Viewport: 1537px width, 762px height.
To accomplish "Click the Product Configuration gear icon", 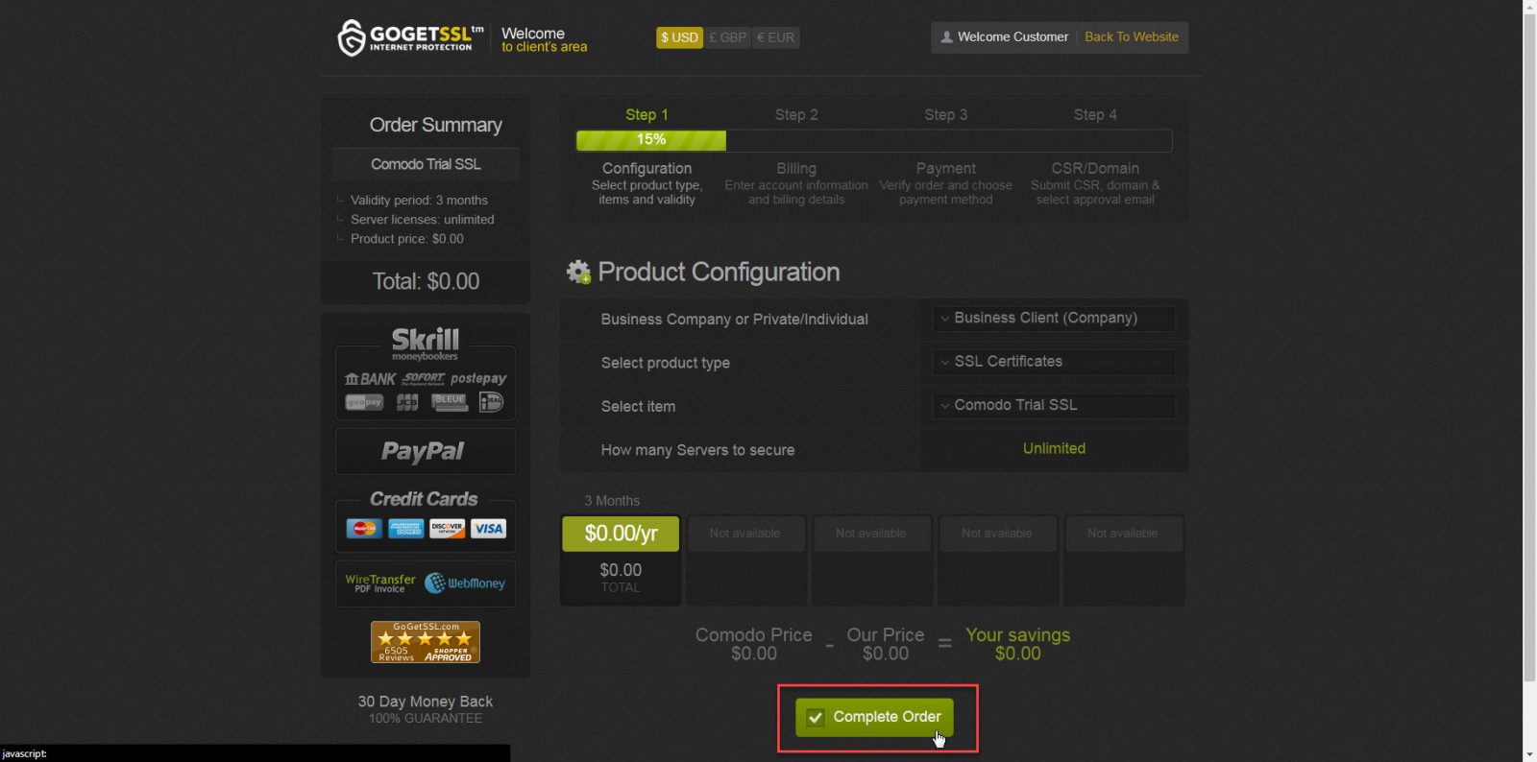I will point(578,272).
